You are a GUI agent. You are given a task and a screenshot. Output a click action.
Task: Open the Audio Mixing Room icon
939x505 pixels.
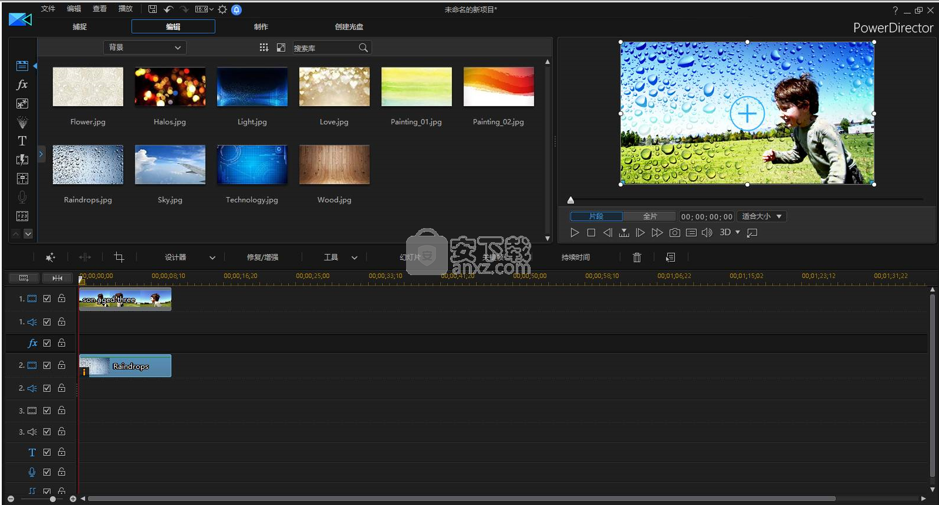[x=22, y=178]
